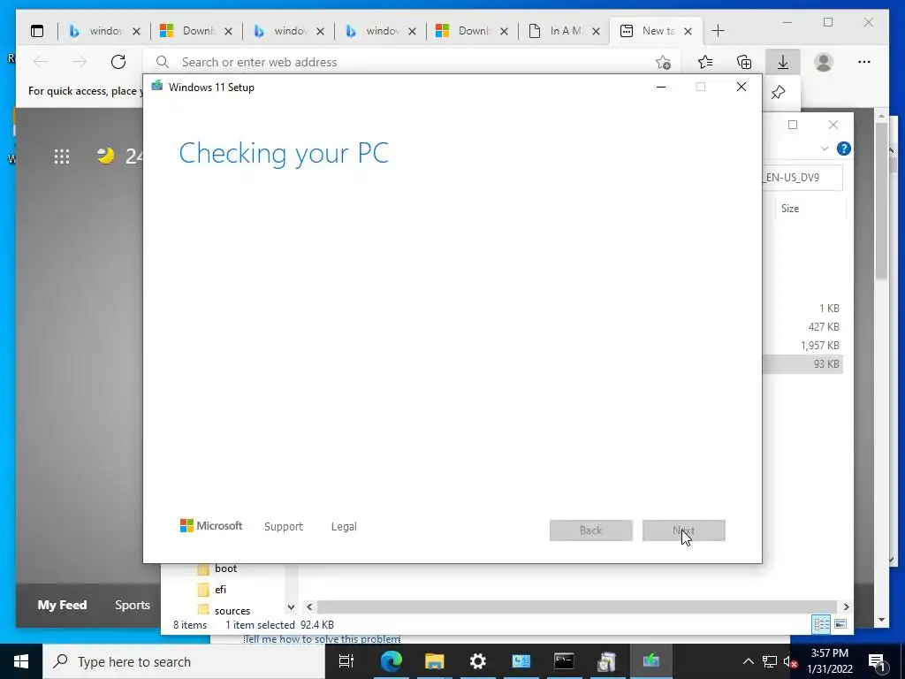This screenshot has height=679, width=905.
Task: Close the 'In A M' tab
Action: coord(597,31)
